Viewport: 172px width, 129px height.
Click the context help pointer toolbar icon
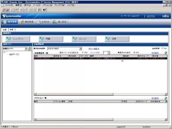(x=44, y=10)
